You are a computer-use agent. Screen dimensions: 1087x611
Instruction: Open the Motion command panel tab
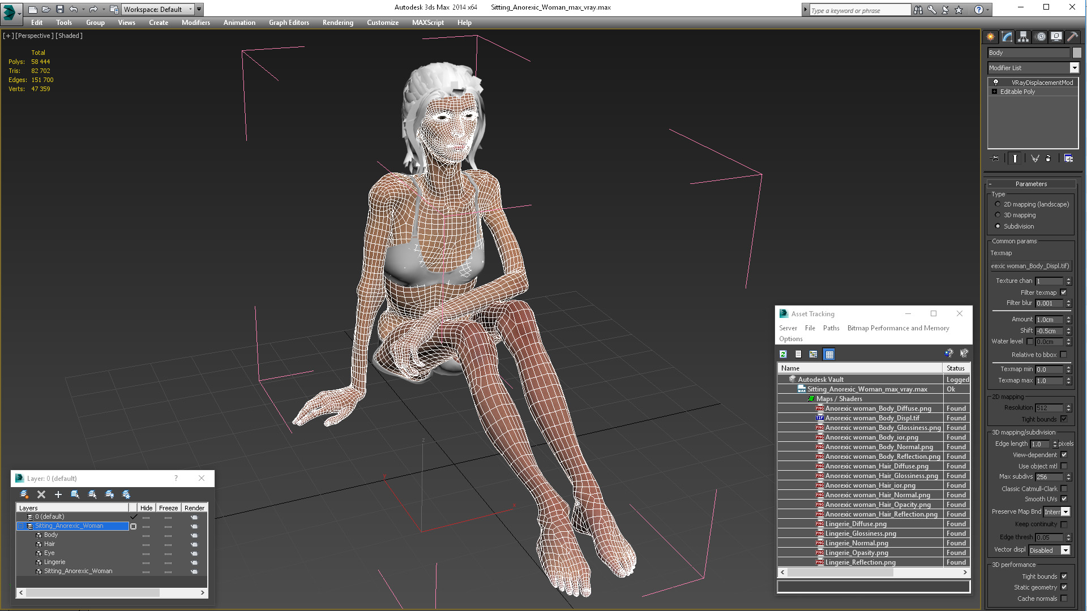click(1040, 37)
